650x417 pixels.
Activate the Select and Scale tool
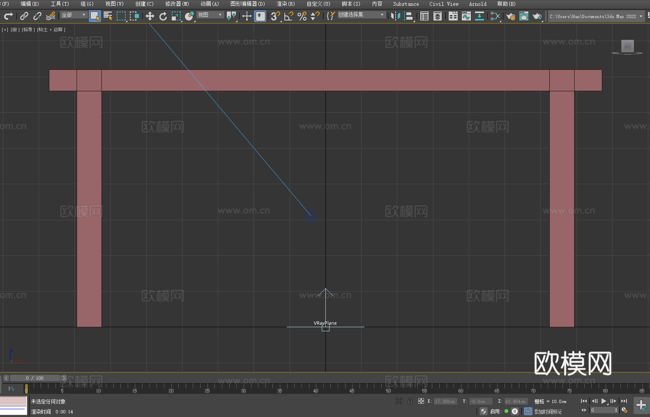(x=176, y=16)
